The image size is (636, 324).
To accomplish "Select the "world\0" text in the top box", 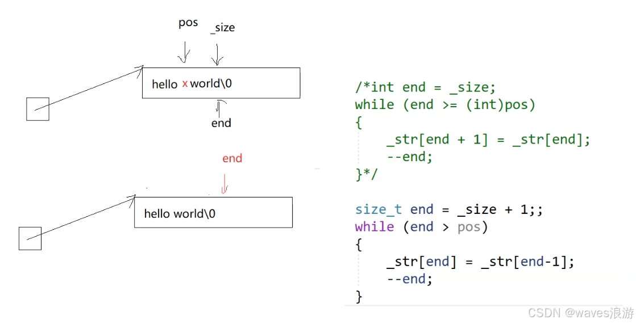I will coord(211,83).
